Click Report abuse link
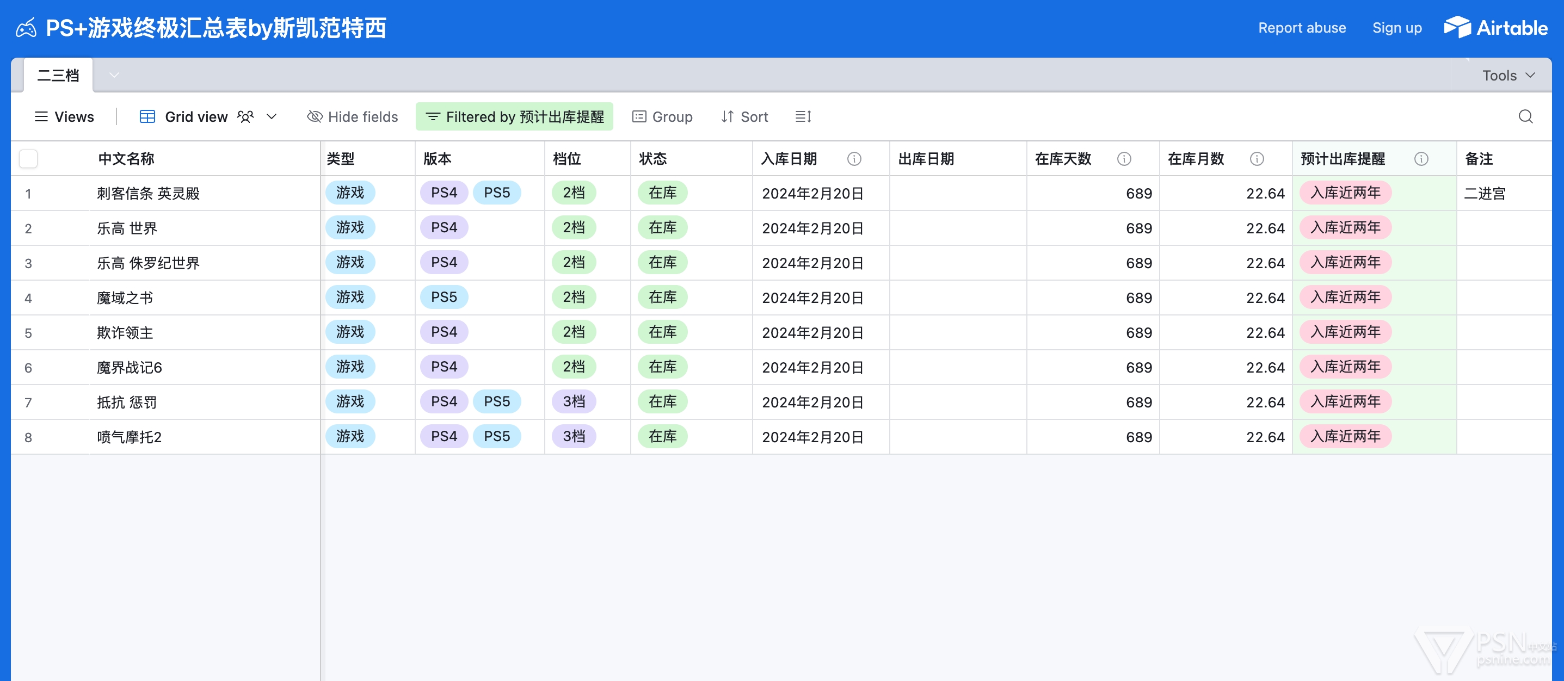 1302,28
